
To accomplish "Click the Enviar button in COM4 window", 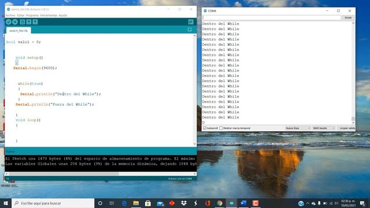I will 348,18.
